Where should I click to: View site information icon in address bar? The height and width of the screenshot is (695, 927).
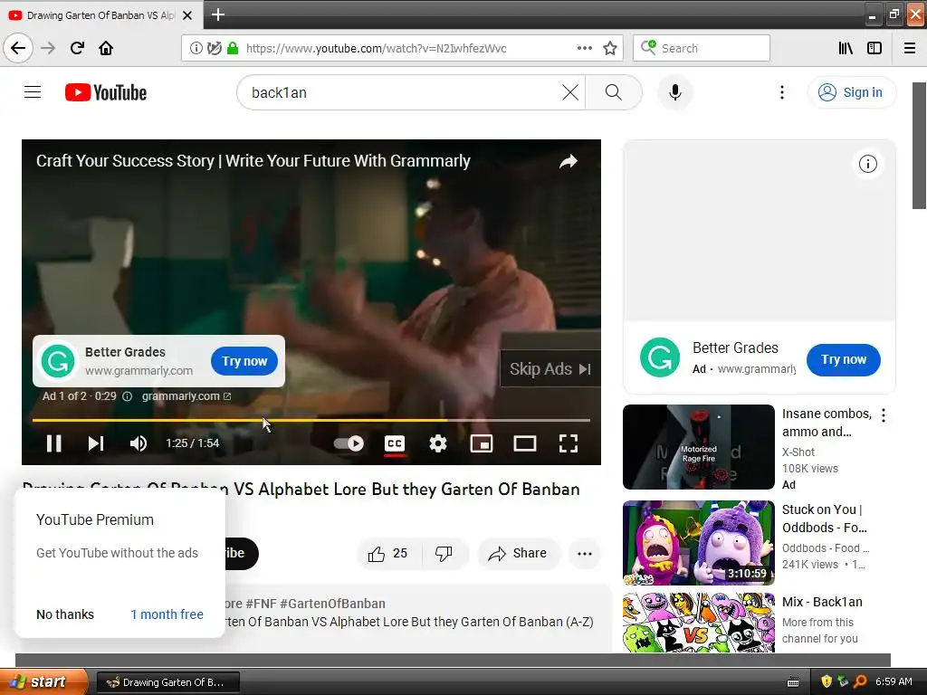[196, 48]
